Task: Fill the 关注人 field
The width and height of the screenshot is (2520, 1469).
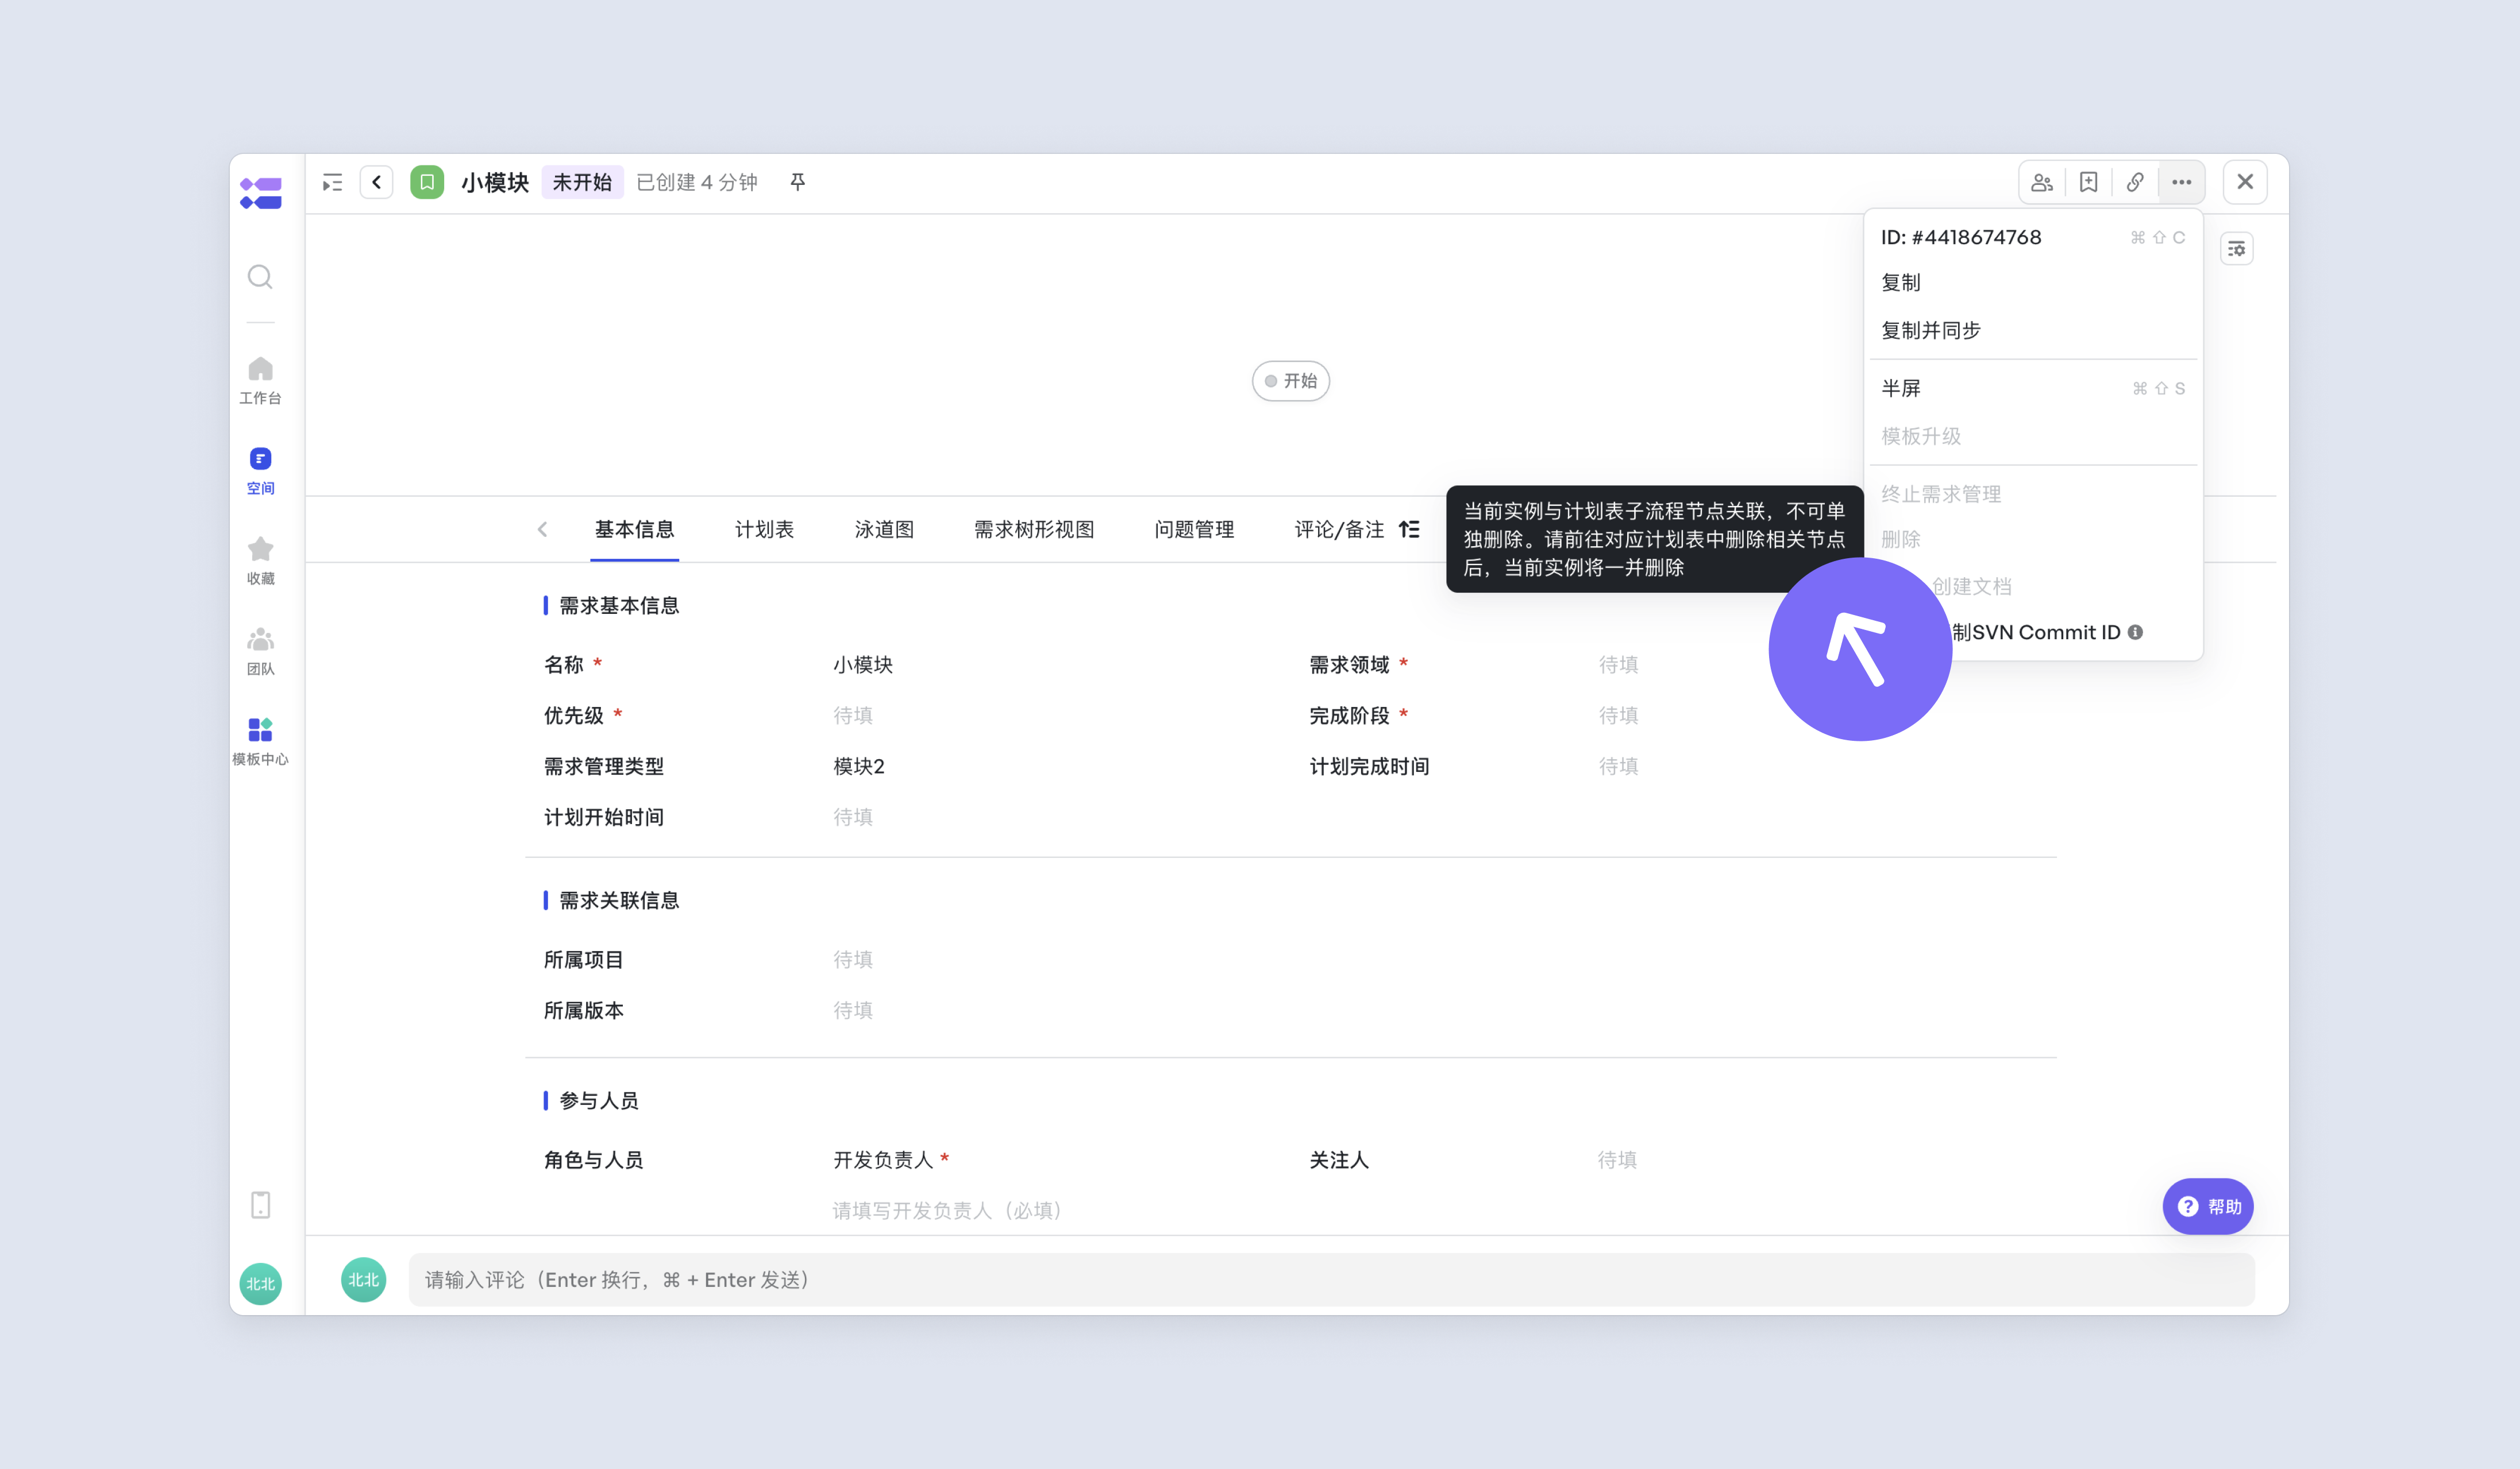Action: click(1617, 1160)
